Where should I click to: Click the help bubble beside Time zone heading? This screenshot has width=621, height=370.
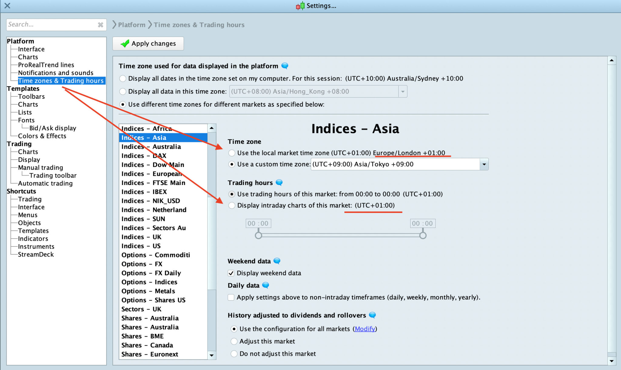(x=285, y=66)
